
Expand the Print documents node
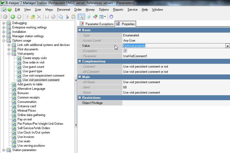pyautogui.click(x=9, y=49)
